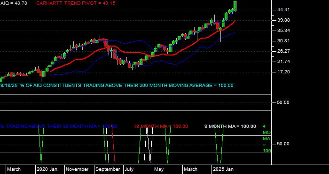The width and height of the screenshot is (329, 174).
Task: Click the September date marker
Action: click(108, 169)
